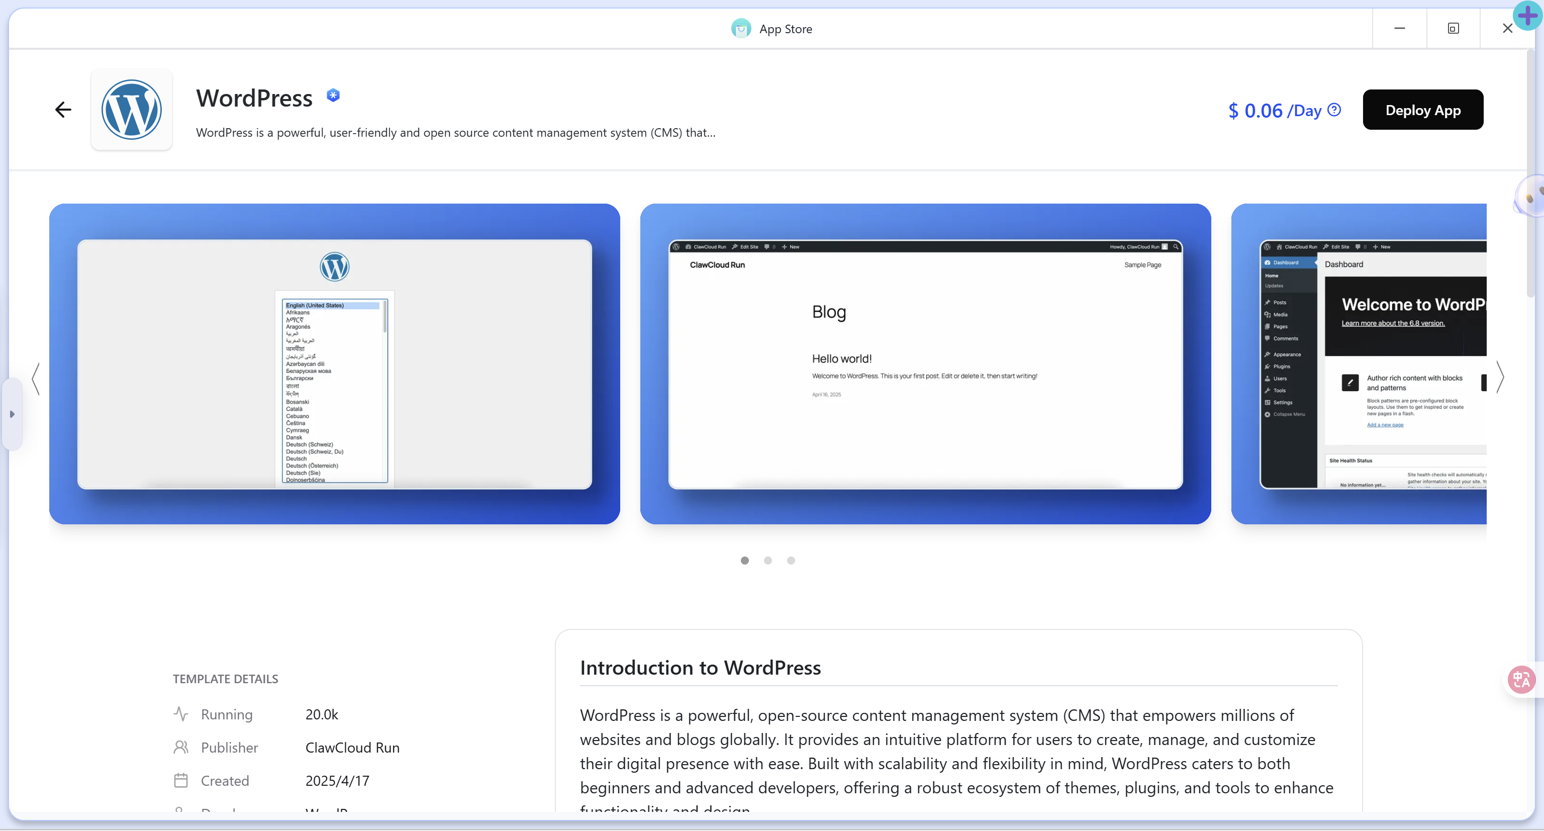
Task: Click the WordPress logo icon
Action: (x=131, y=110)
